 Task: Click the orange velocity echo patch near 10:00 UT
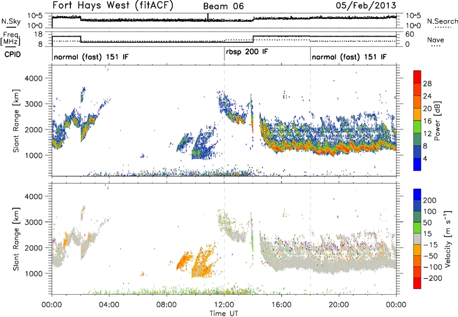(x=203, y=263)
